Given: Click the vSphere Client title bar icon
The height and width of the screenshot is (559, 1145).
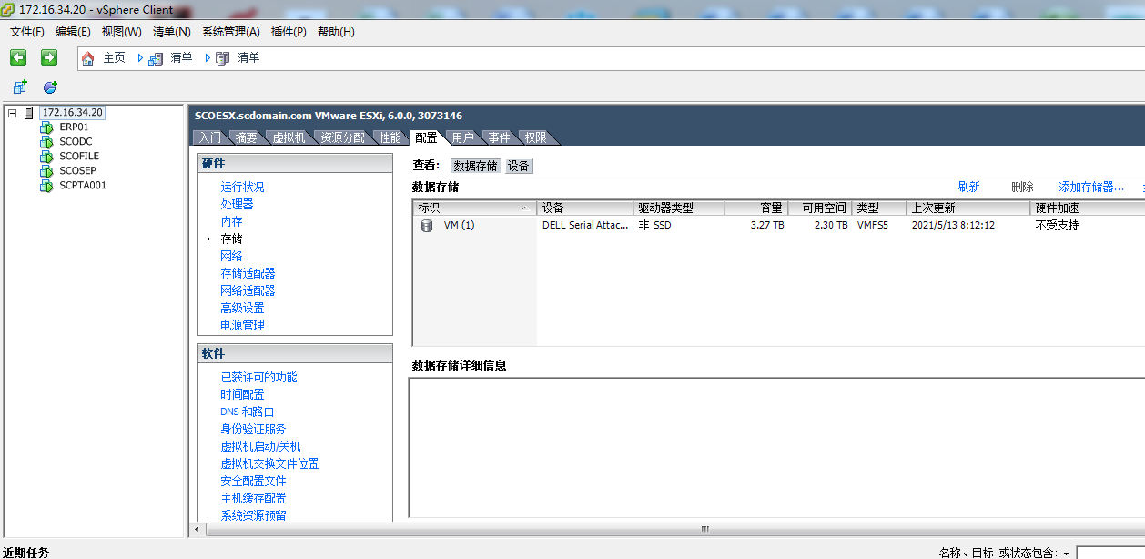Looking at the screenshot, I should tap(7, 9).
